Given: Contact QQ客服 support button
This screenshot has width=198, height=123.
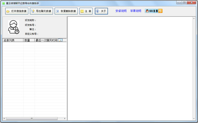Looking at the screenshot, I should [x=154, y=11].
